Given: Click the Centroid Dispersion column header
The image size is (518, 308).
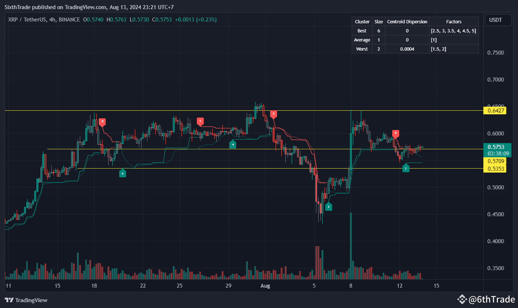Looking at the screenshot, I should pos(407,22).
